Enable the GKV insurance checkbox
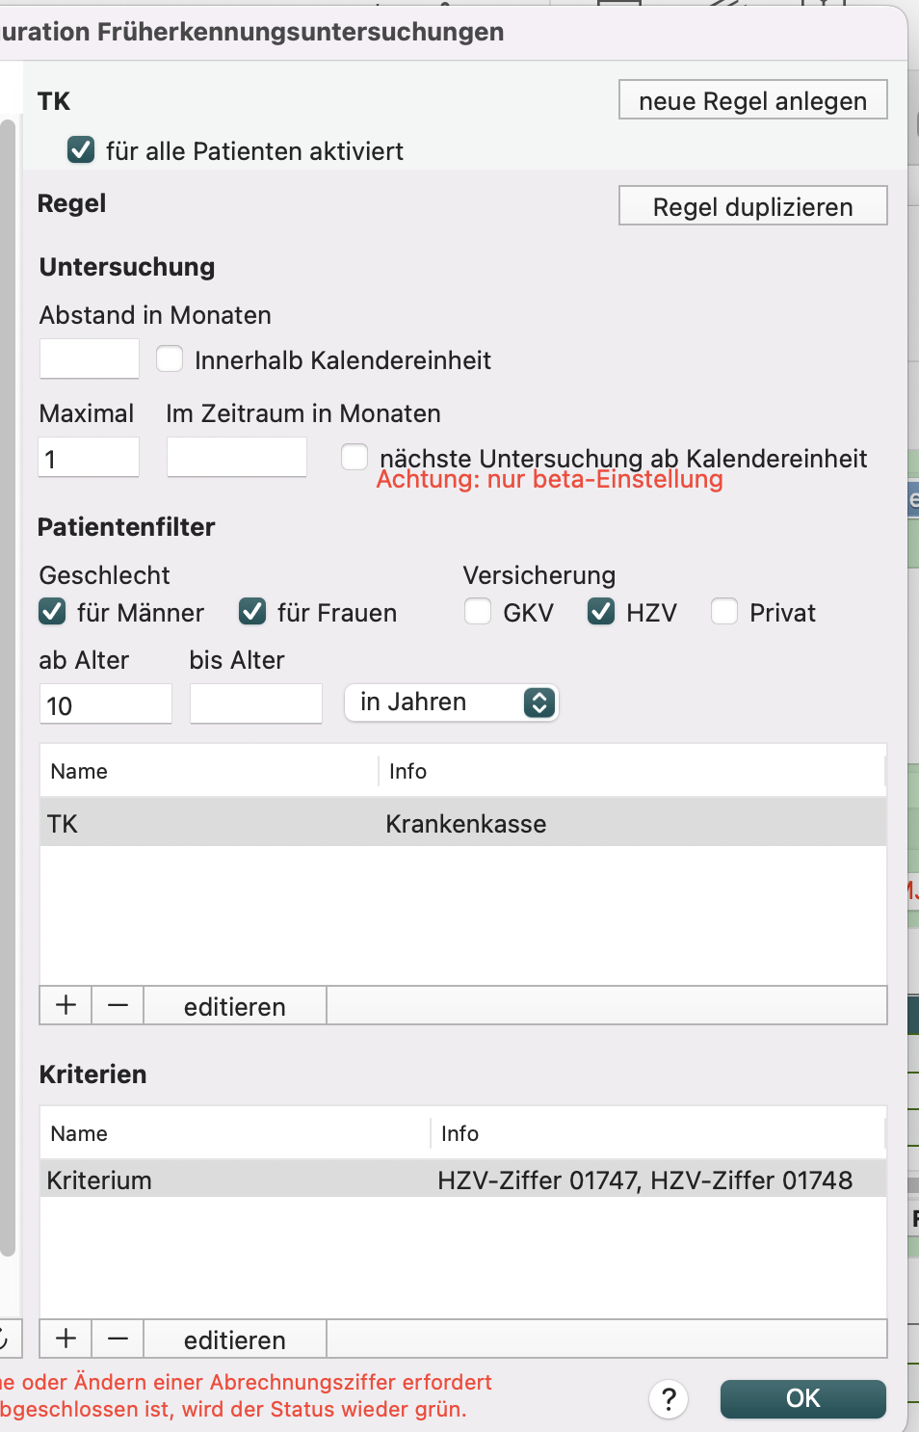919x1432 pixels. click(x=478, y=612)
